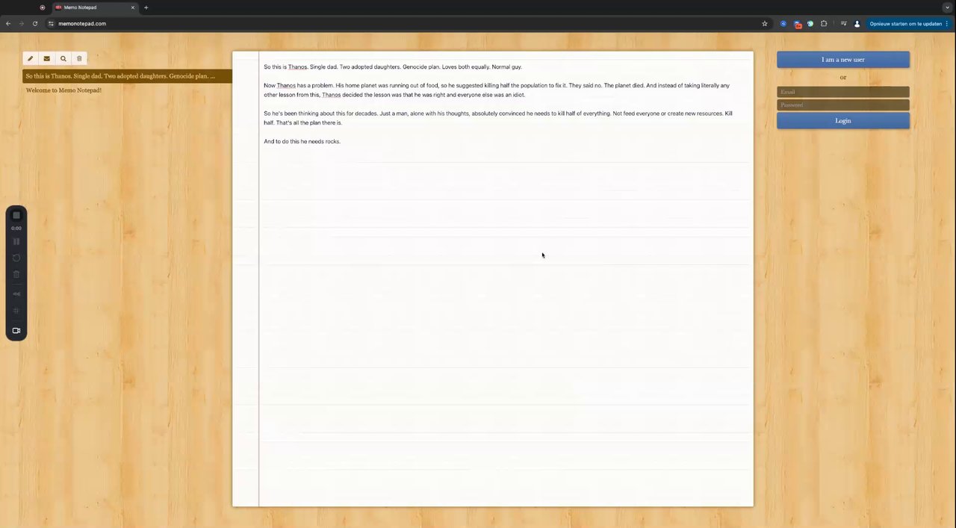
Task: Switch to the Memo Notepad tab
Action: click(x=95, y=7)
